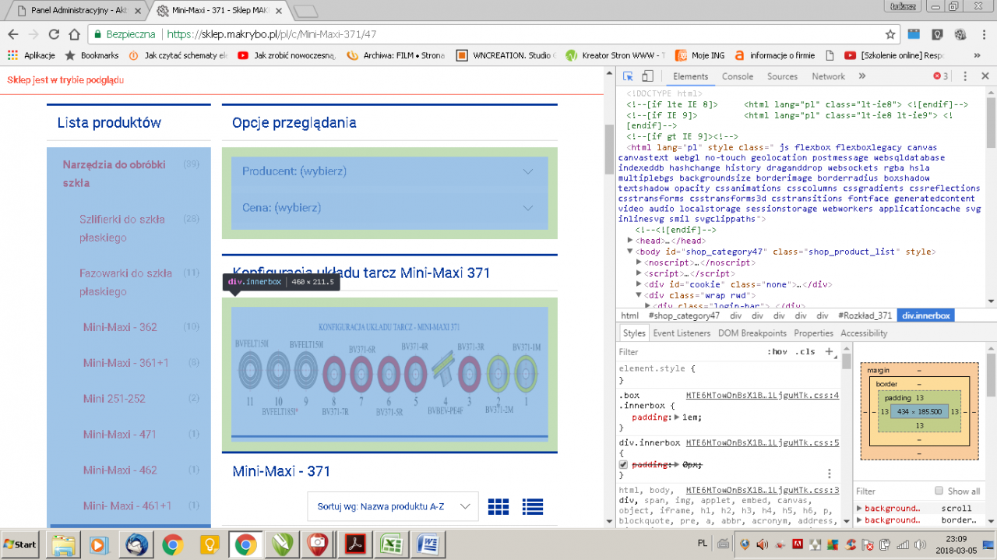Go back to the previous page
The image size is (997, 560).
[12, 34]
